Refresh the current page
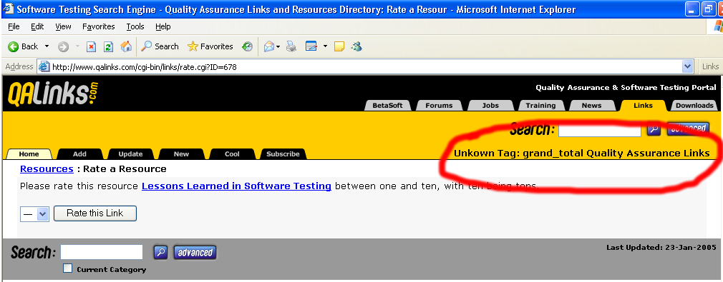Image resolution: width=723 pixels, height=282 pixels. click(x=108, y=46)
